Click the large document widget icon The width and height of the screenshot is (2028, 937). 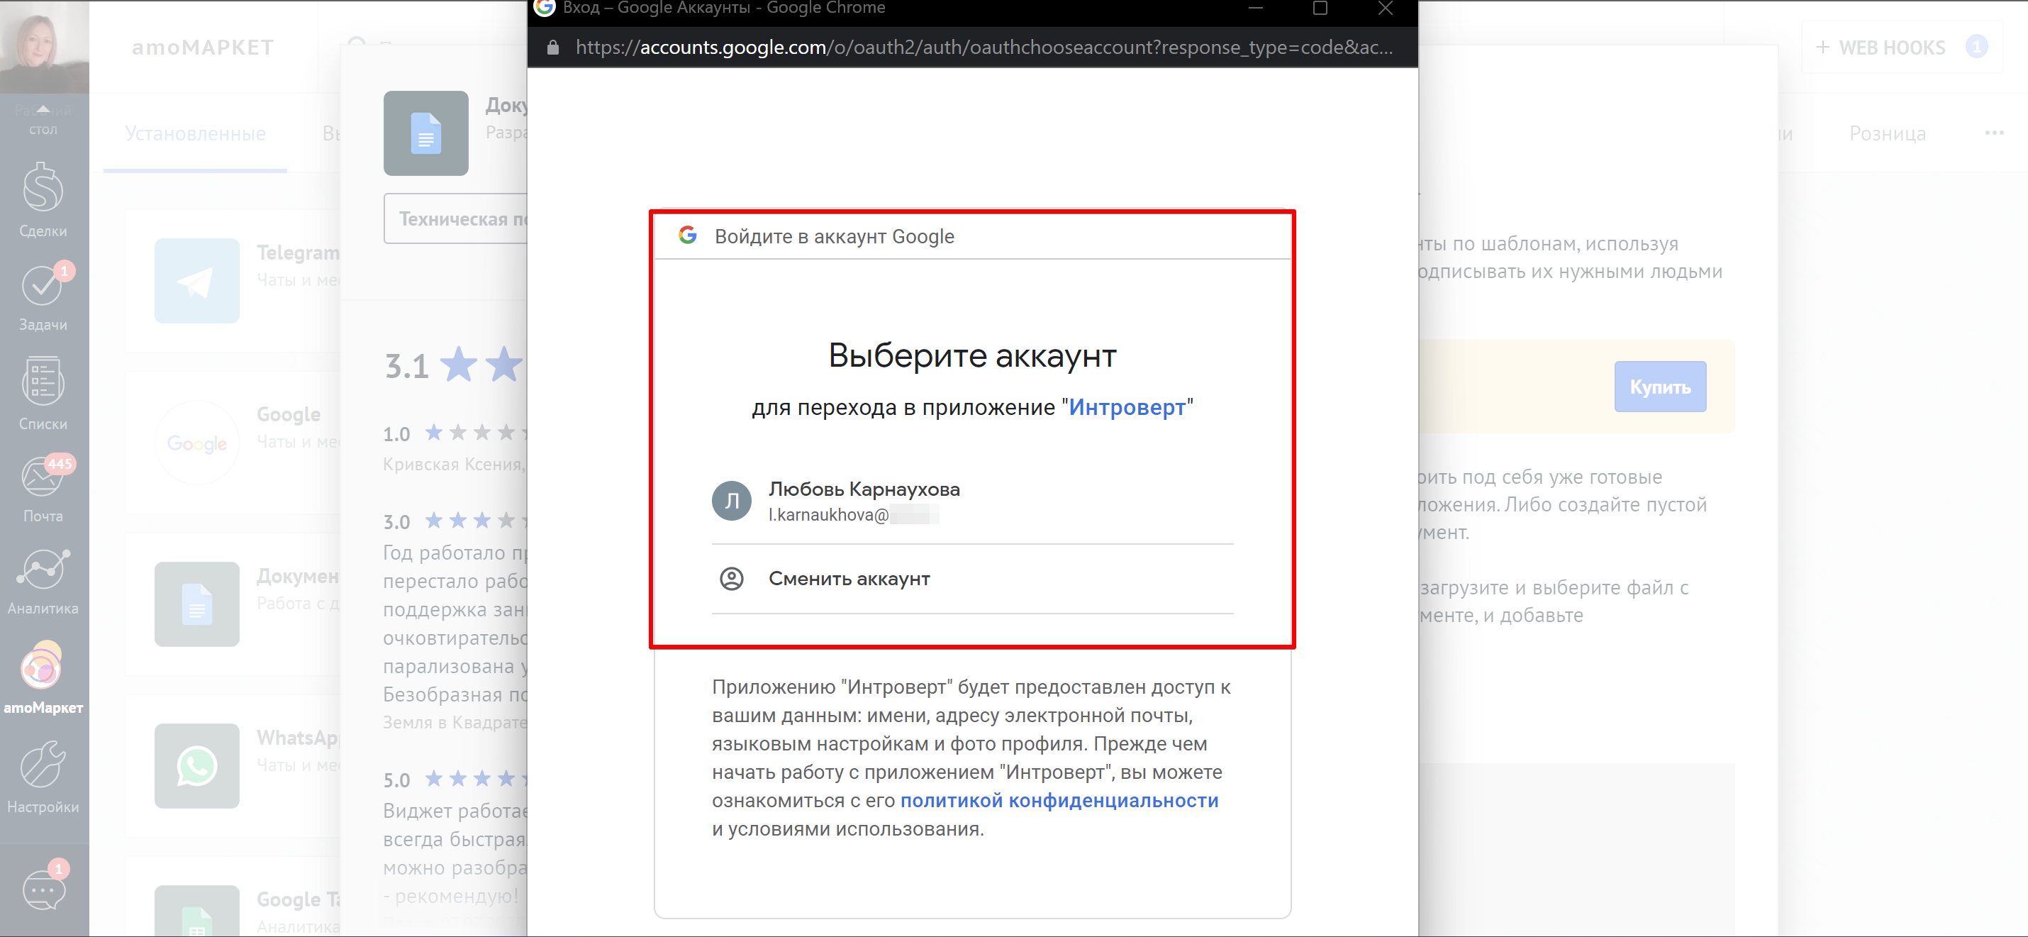coord(426,133)
